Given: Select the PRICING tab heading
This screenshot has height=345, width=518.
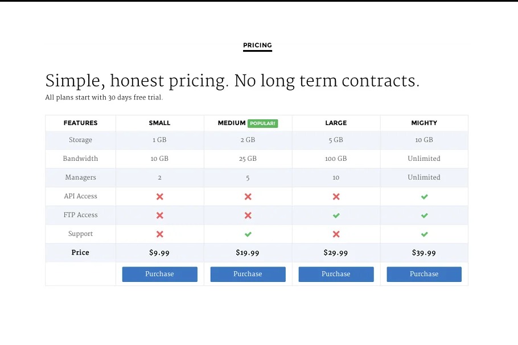Looking at the screenshot, I should 257,45.
